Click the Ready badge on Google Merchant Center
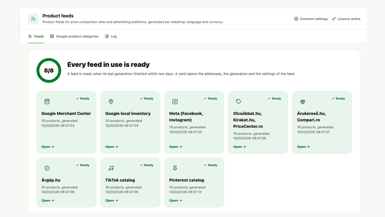Image resolution: width=385 pixels, height=217 pixels. pos(83,99)
